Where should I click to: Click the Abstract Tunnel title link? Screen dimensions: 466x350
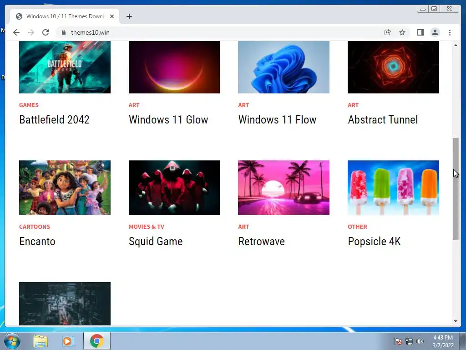pyautogui.click(x=383, y=120)
